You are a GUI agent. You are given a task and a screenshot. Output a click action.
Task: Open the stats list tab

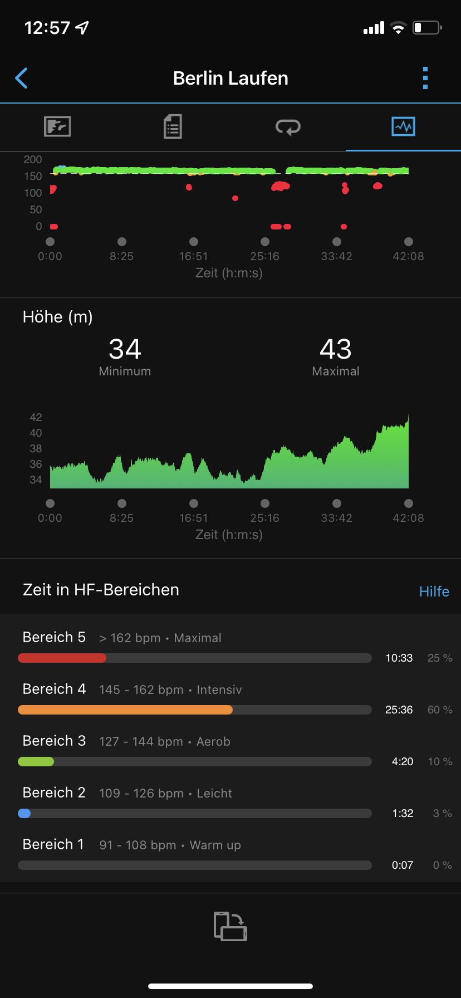(x=173, y=126)
